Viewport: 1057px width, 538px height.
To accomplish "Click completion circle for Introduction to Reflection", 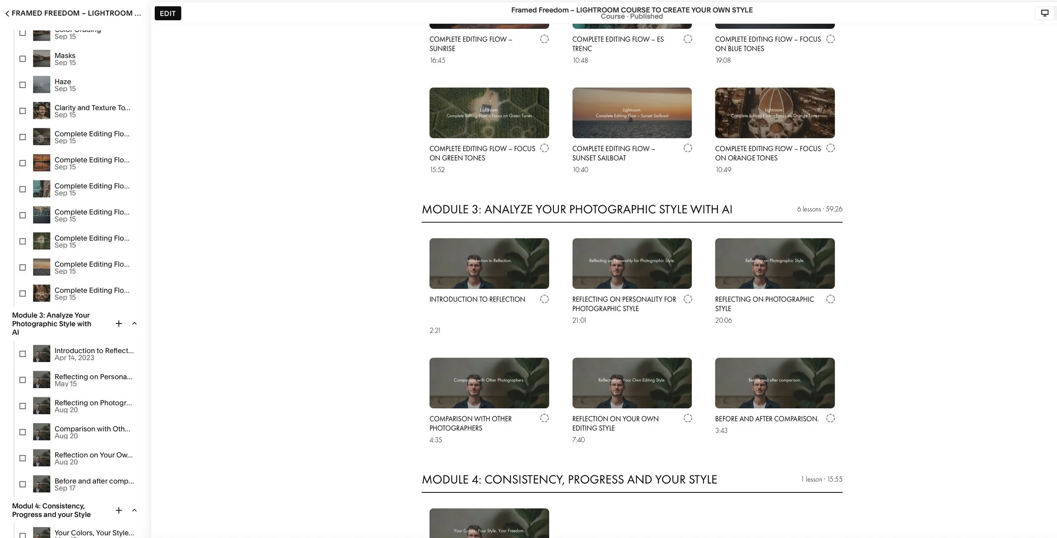I will point(544,299).
